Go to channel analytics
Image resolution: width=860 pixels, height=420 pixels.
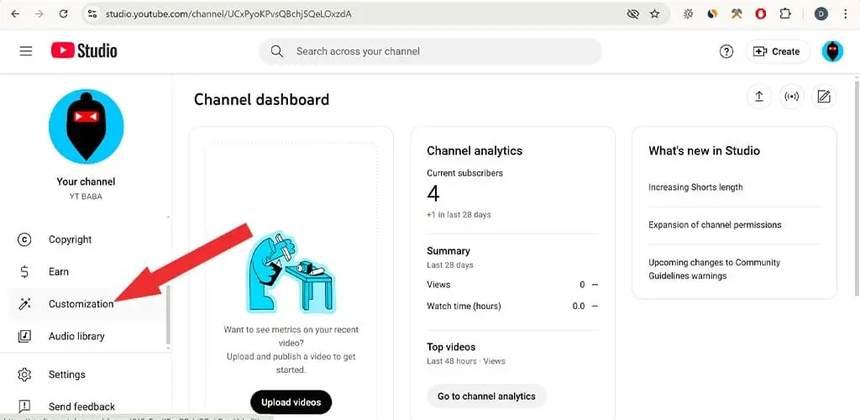tap(486, 396)
